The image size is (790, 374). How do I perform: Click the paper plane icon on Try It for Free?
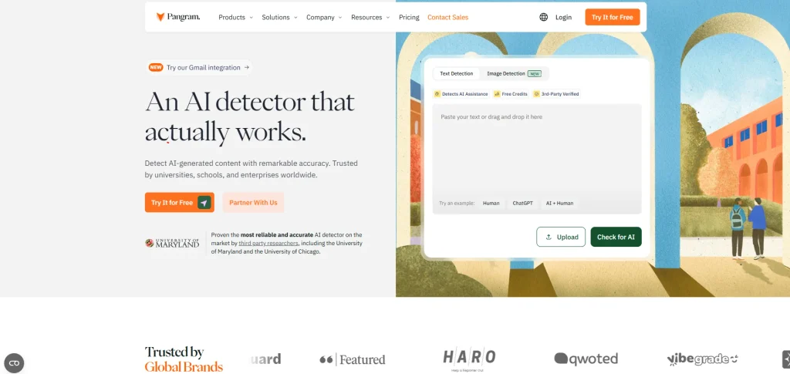coord(204,202)
